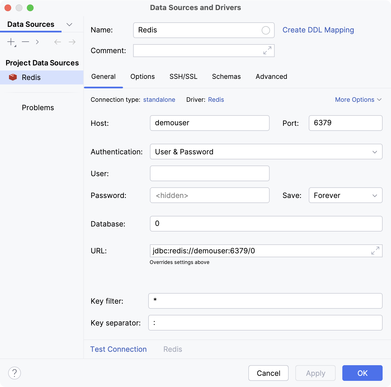Remove the selected Redis data source
Screen dimensions: 391x387
25,42
